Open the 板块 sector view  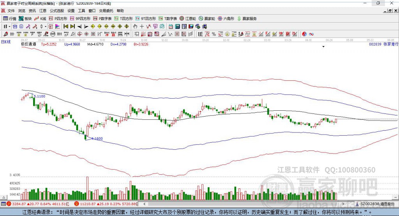[x=25, y=19]
